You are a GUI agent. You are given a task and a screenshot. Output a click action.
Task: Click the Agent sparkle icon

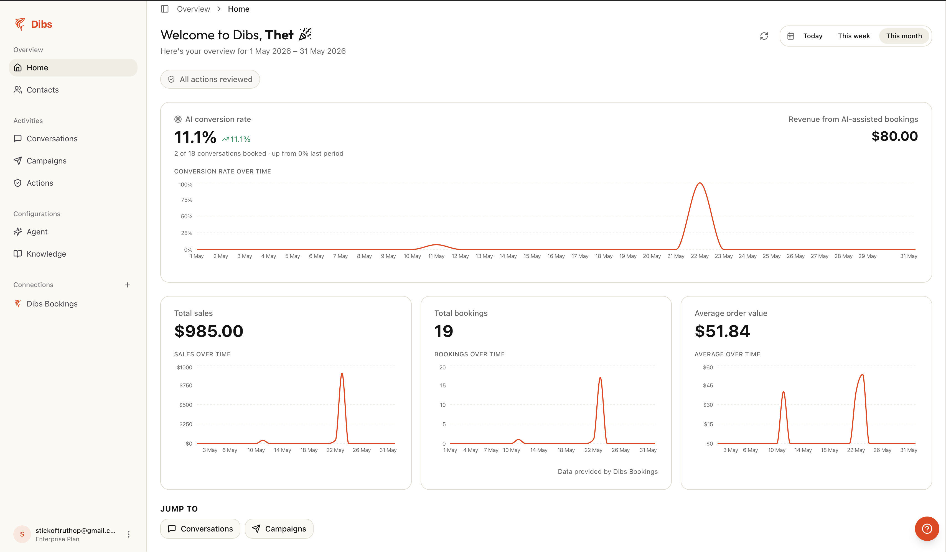18,232
